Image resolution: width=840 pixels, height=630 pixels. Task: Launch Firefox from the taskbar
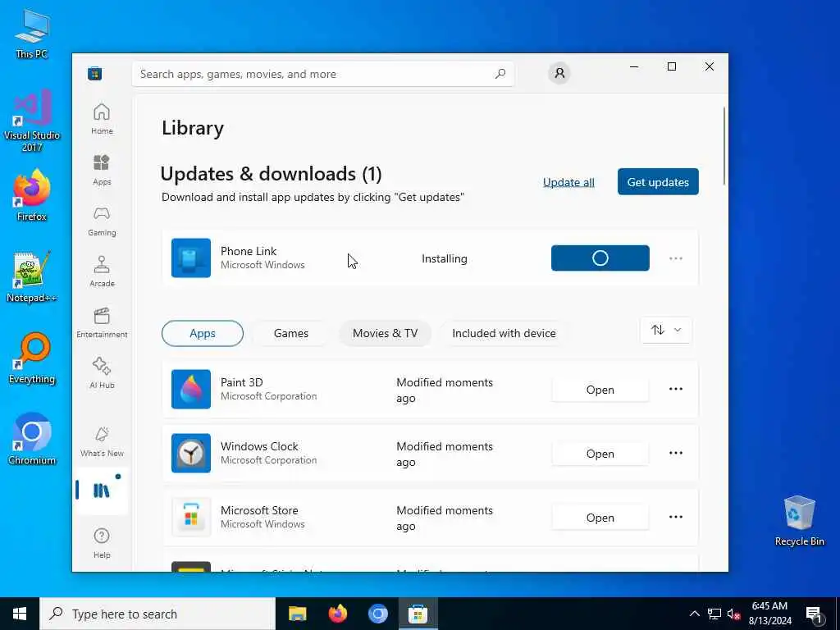click(337, 614)
